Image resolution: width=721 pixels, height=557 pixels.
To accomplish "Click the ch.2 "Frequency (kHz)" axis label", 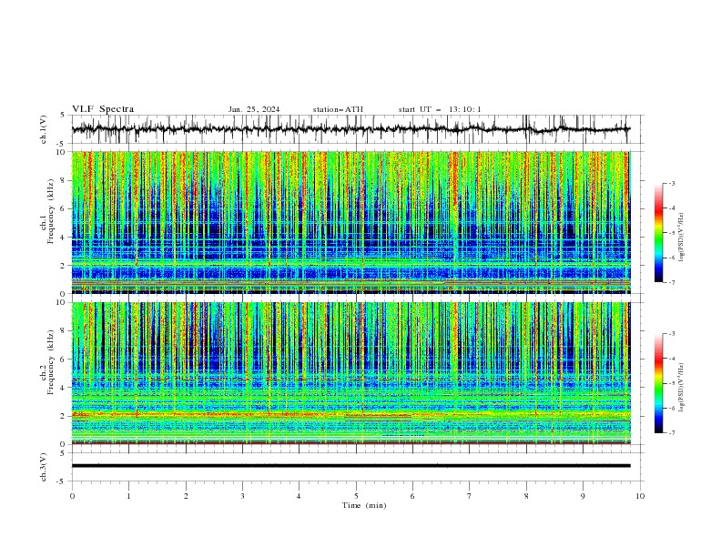I will 51,360.
